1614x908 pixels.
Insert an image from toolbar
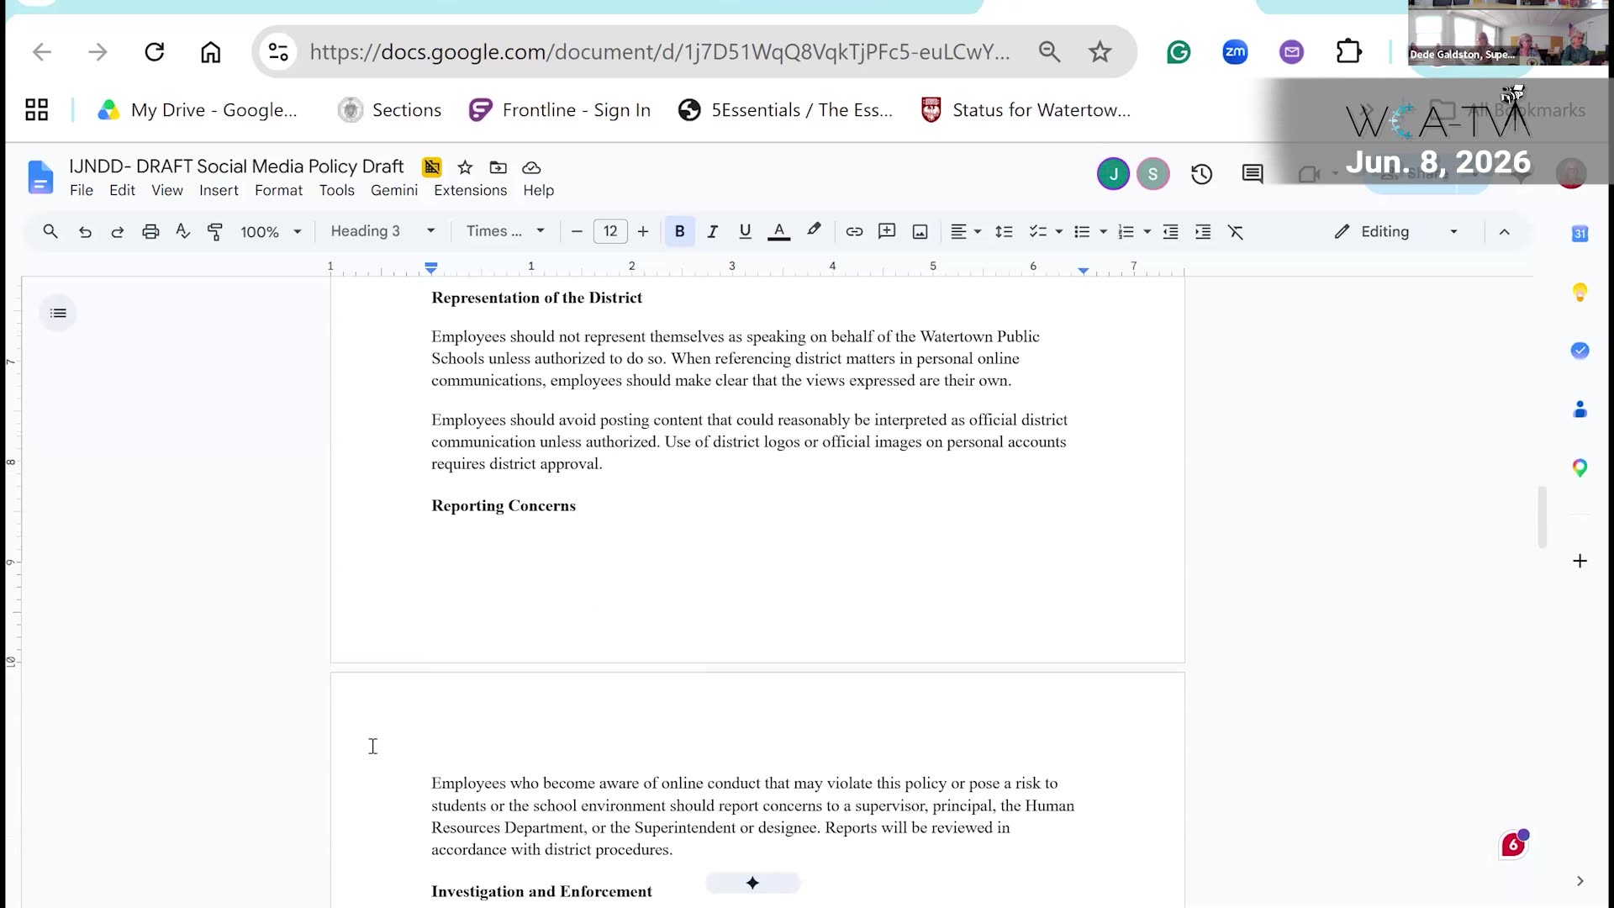[x=920, y=231]
